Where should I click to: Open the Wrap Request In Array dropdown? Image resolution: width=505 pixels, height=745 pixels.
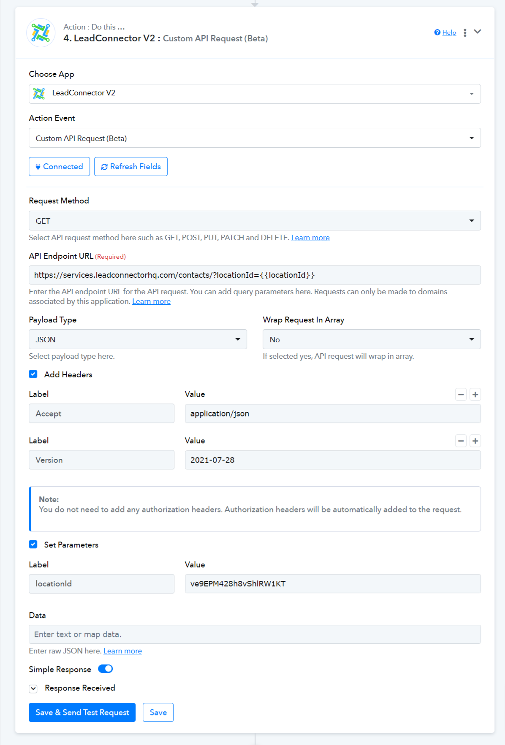click(x=372, y=339)
